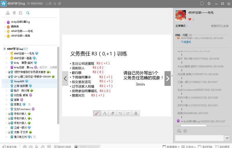Like the presenter with the heart icon
This screenshot has width=232, height=148.
point(190,19)
